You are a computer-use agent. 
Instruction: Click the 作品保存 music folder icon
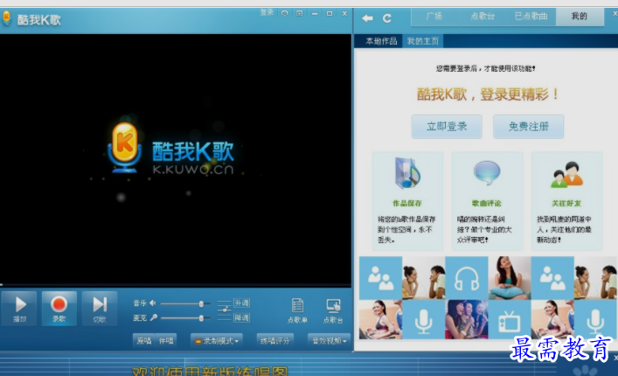(x=407, y=173)
